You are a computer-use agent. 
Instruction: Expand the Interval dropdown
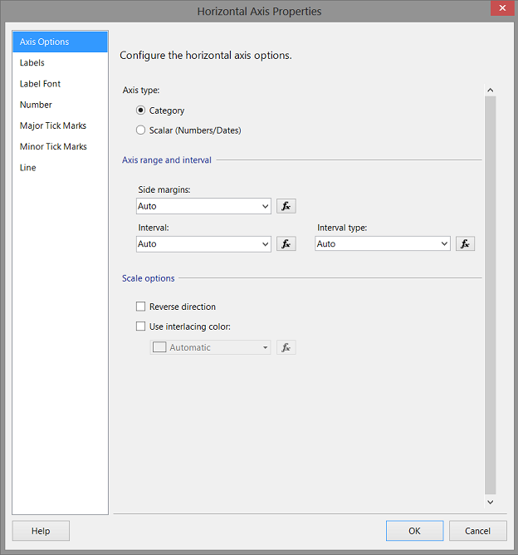pyautogui.click(x=265, y=244)
